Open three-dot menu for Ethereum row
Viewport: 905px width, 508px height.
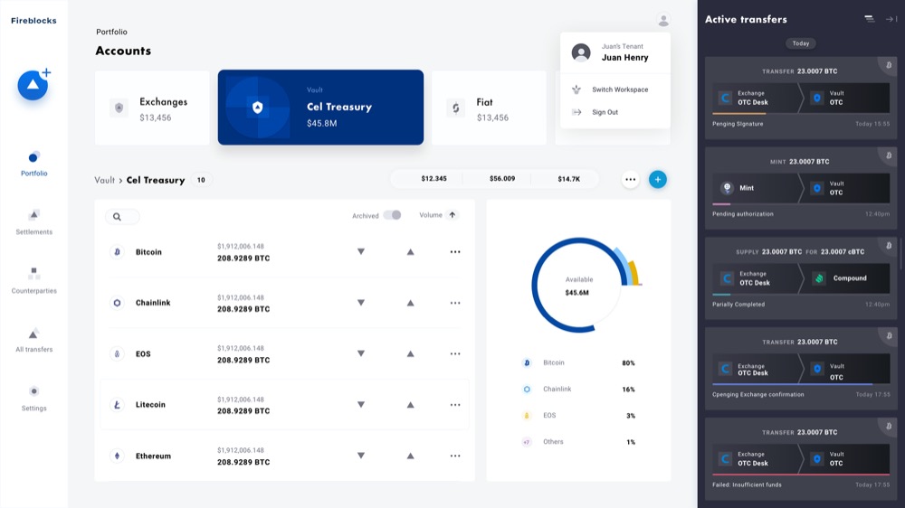455,456
